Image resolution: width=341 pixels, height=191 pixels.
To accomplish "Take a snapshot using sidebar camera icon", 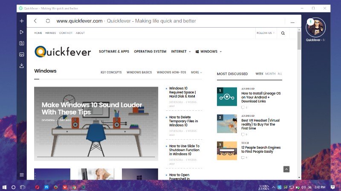I will pos(22,43).
